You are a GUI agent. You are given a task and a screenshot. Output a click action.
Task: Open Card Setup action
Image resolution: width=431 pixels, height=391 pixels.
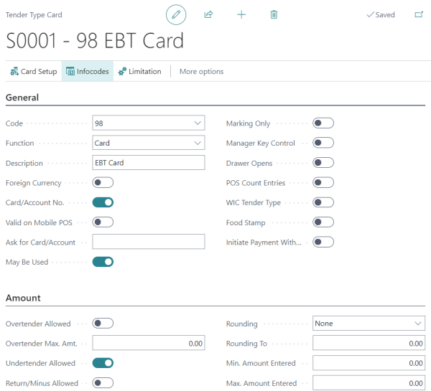click(x=34, y=72)
